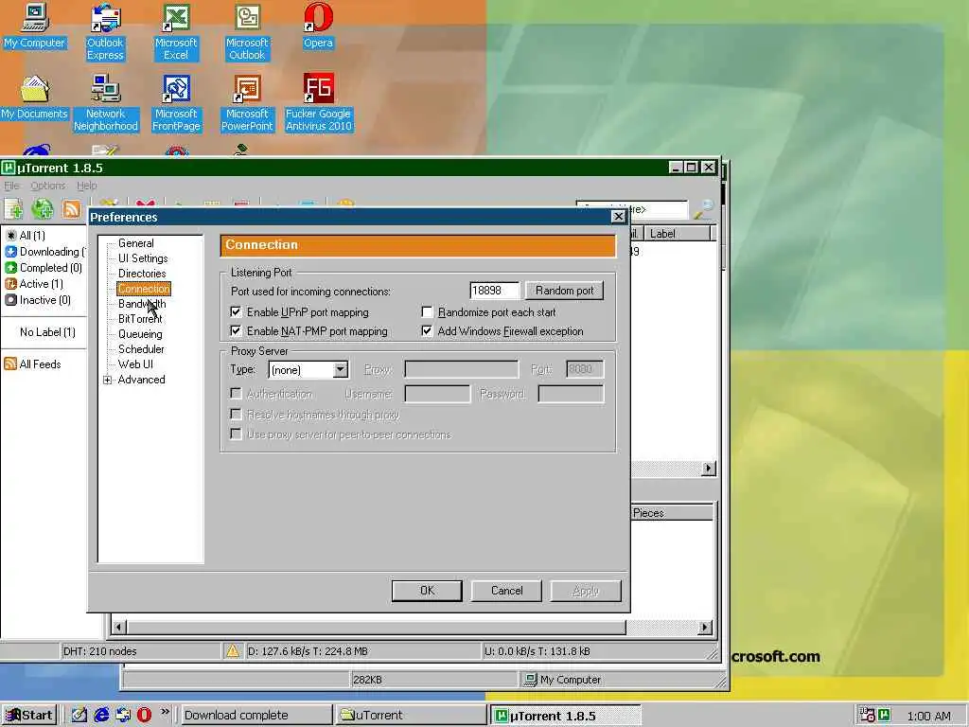Click No Label (1) in sidebar
The height and width of the screenshot is (727, 969).
[47, 332]
